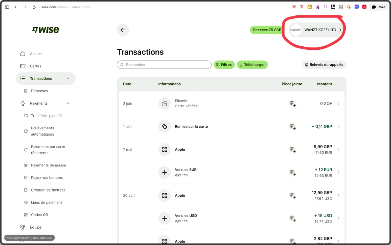Add attachment to Vers les EUR transaction
The image size is (391, 245).
coord(292,172)
